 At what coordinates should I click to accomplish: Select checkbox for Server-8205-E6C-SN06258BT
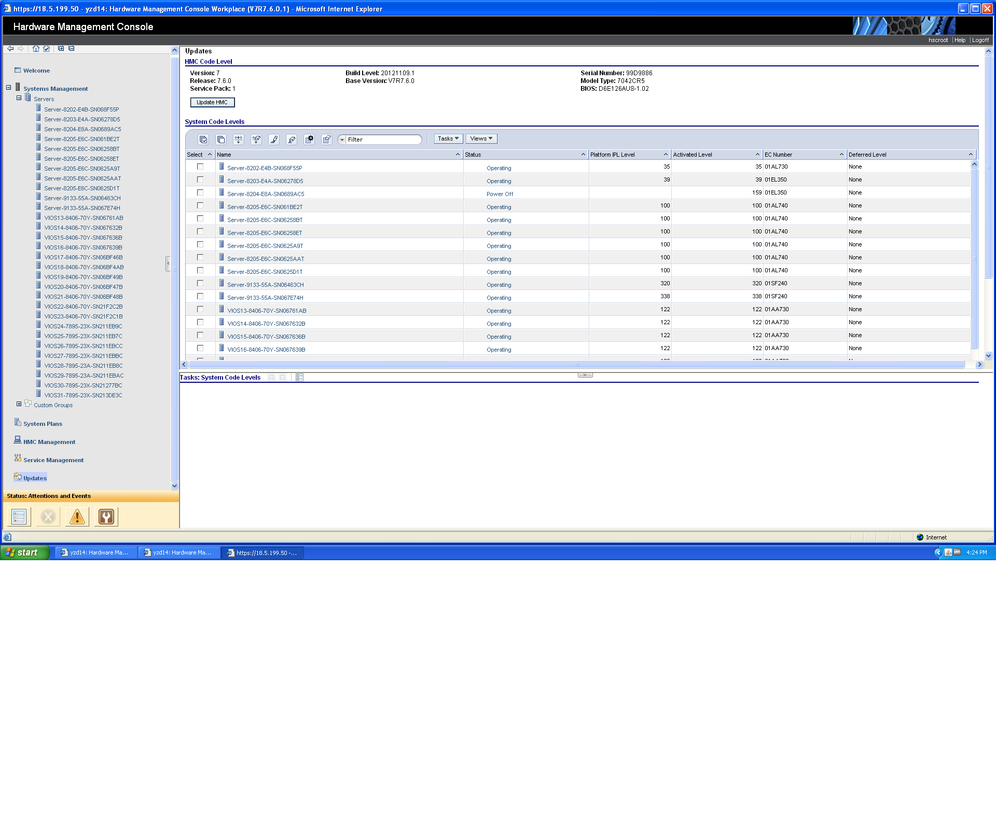pyautogui.click(x=200, y=219)
